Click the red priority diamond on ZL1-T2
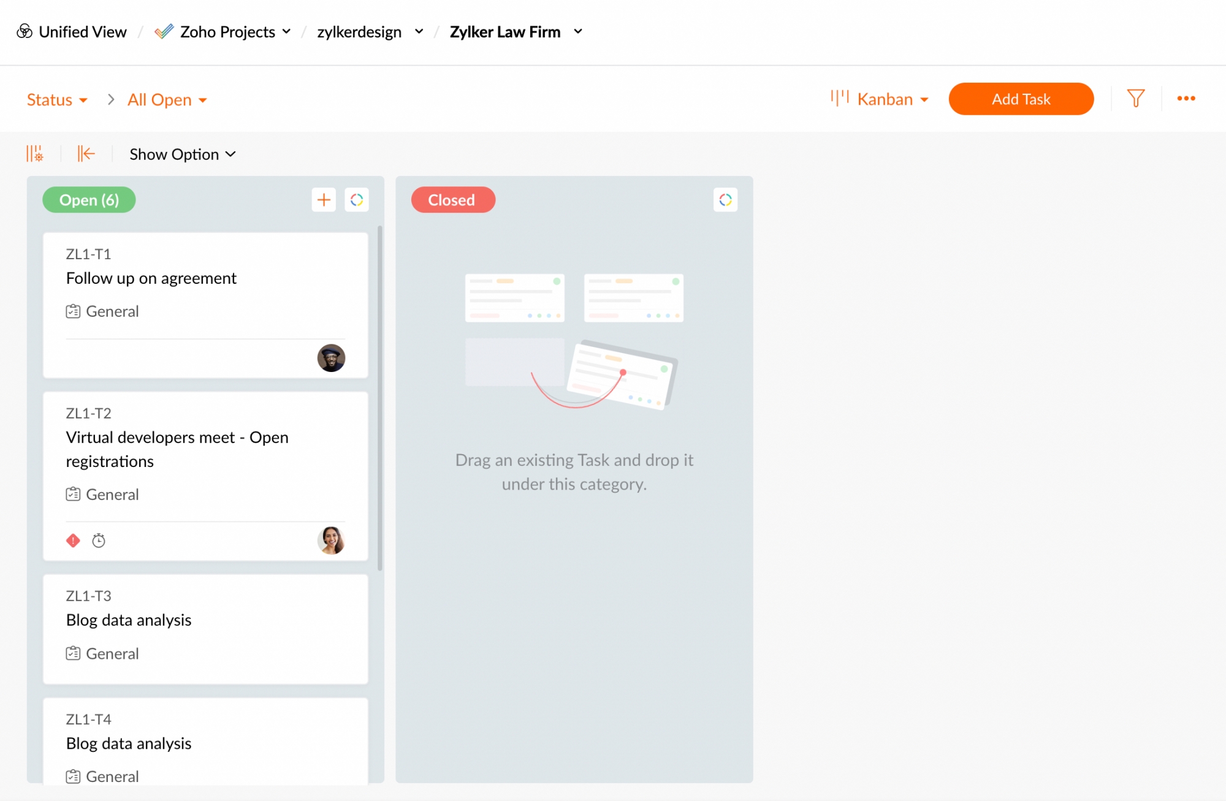This screenshot has height=801, width=1226. (x=73, y=541)
